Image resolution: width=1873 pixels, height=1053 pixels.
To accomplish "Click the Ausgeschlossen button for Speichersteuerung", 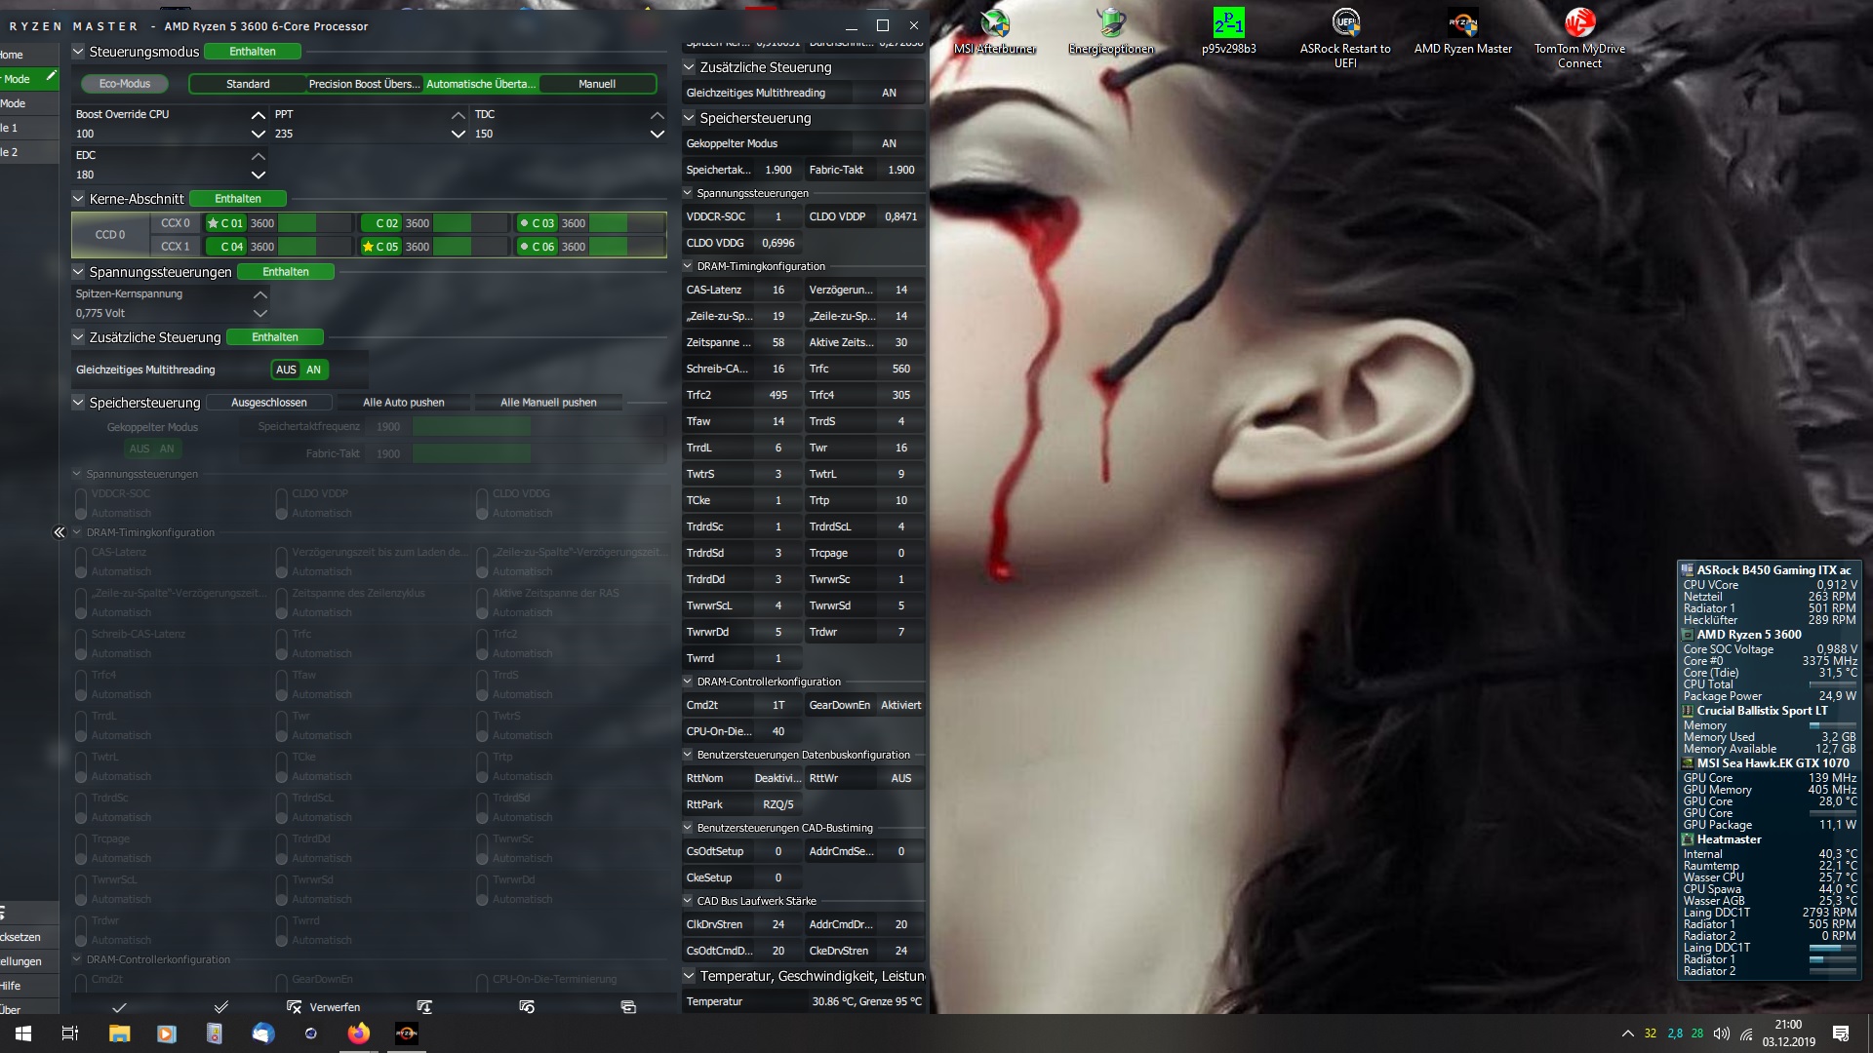I will tap(268, 403).
